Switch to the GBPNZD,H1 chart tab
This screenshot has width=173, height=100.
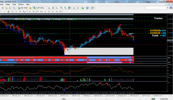pyautogui.click(x=87, y=96)
